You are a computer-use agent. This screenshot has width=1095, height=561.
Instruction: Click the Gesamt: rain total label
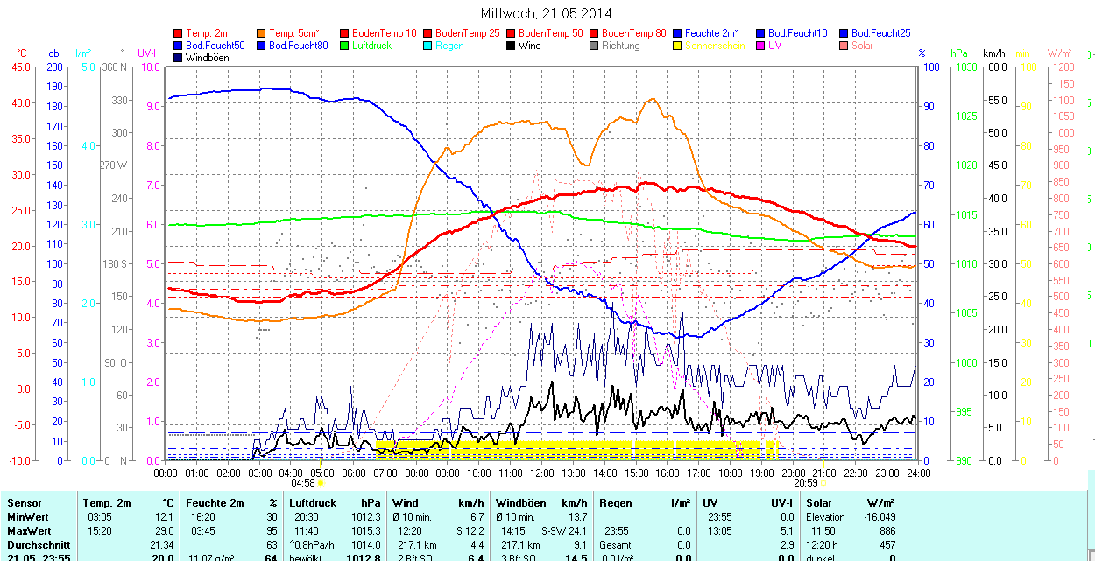(618, 545)
